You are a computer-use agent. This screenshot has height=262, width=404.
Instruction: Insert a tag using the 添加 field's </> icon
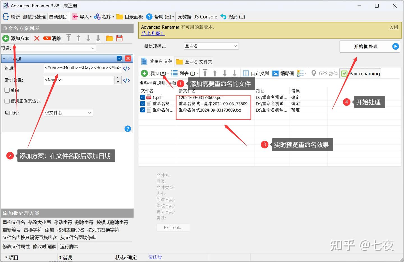[x=126, y=68]
